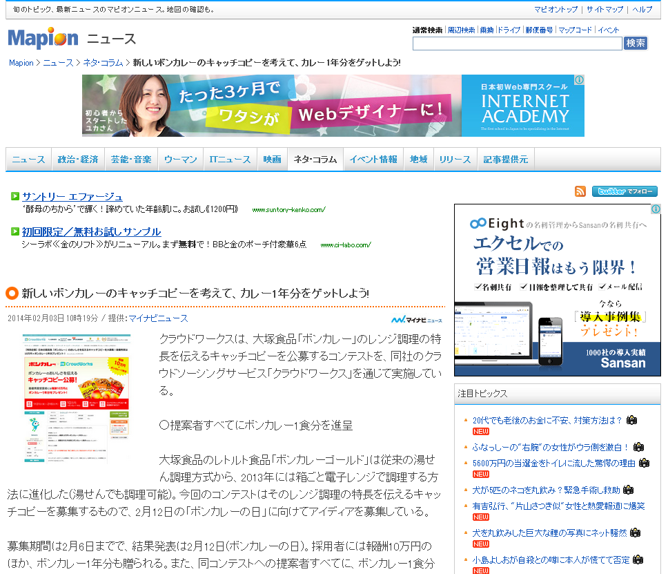Open the サントリー エファージュ ad link

coord(72,197)
